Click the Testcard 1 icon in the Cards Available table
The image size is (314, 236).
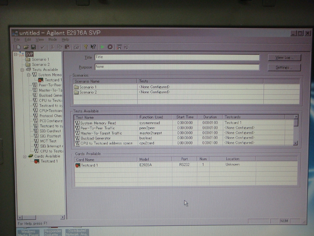pos(78,165)
